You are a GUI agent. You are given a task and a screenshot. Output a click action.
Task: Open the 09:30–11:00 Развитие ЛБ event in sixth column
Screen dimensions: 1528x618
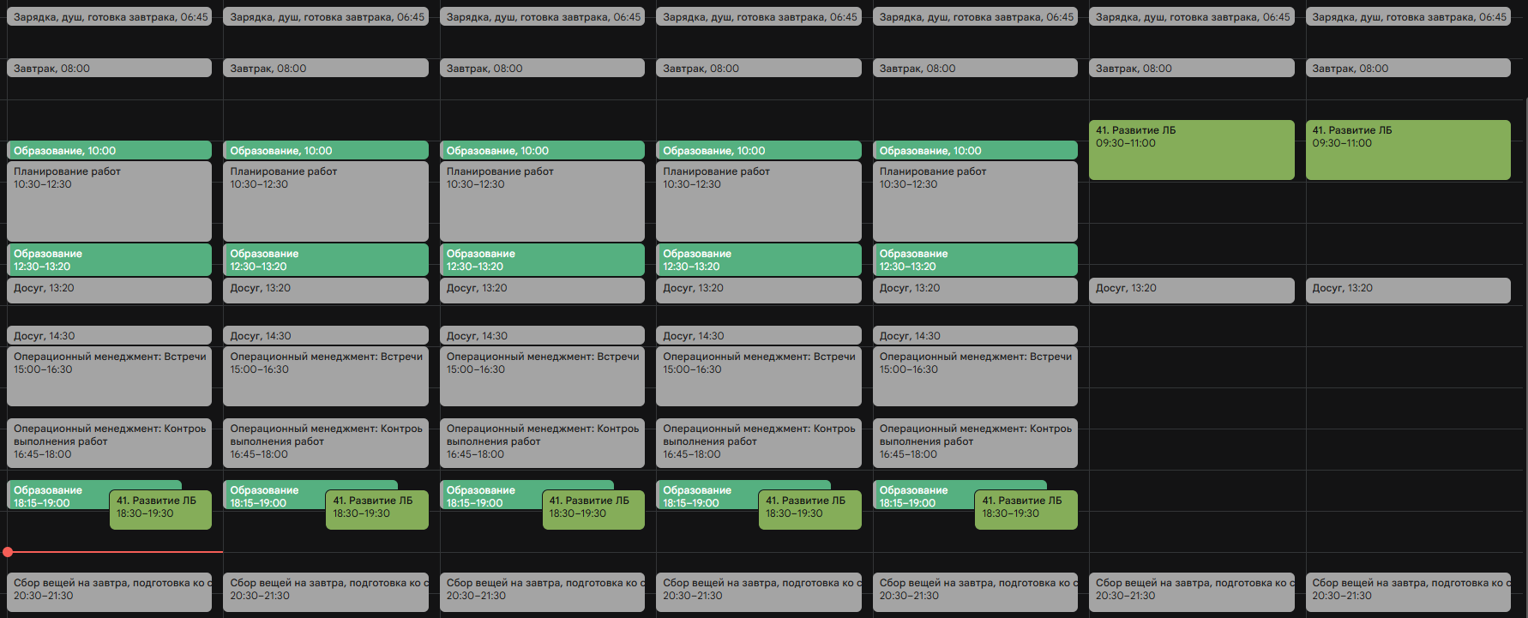pyautogui.click(x=1191, y=150)
